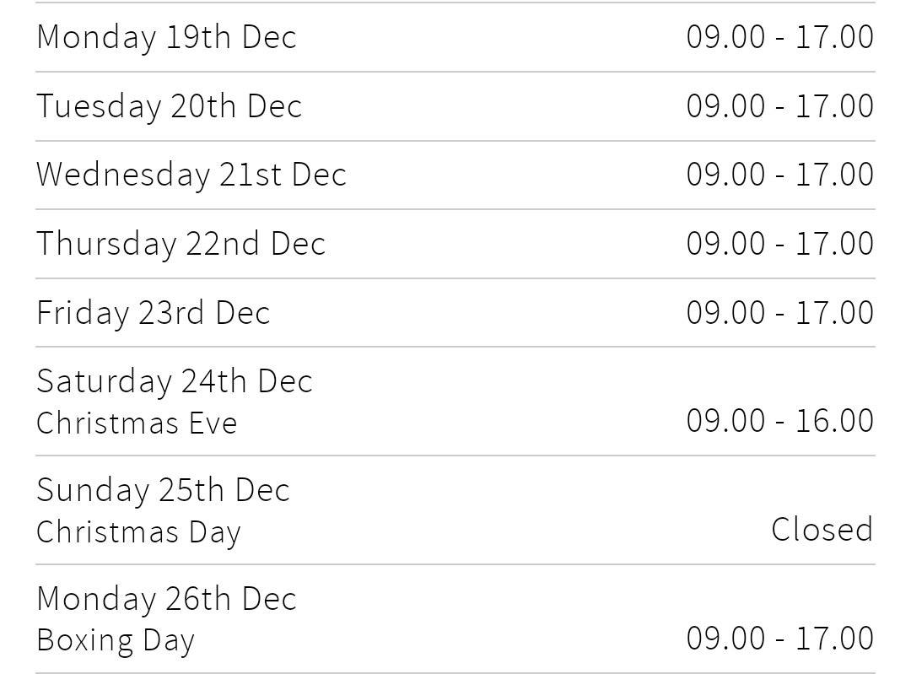Click the Thursday 22nd Dec label
The width and height of the screenshot is (911, 674).
coord(181,244)
